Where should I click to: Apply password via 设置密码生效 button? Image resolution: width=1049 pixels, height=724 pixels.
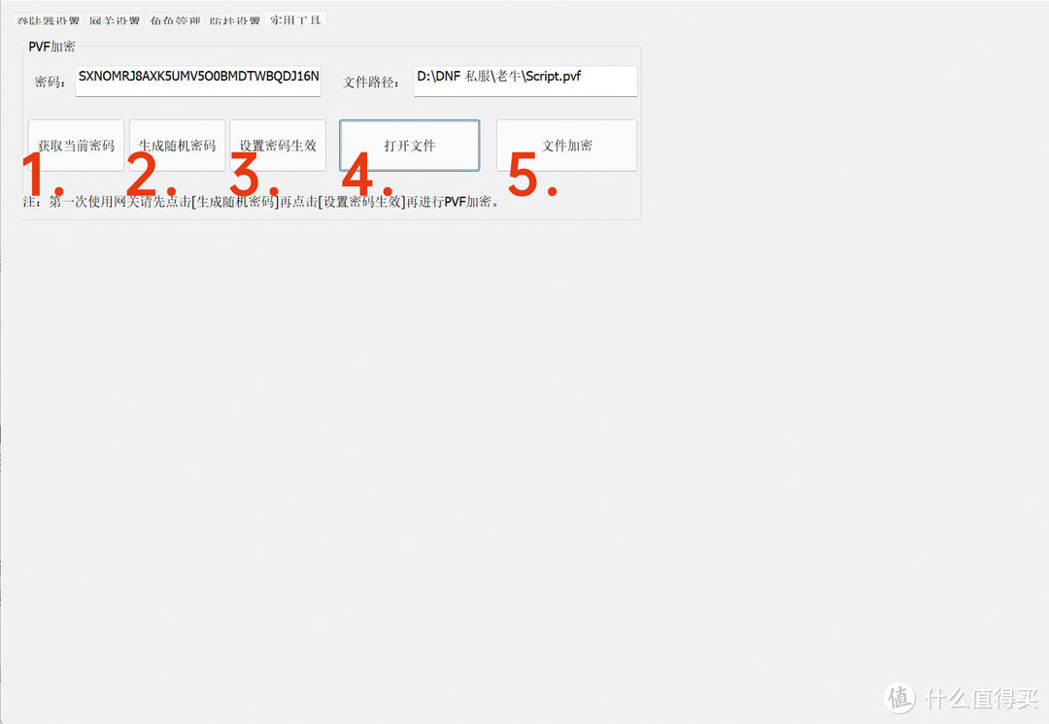point(278,145)
